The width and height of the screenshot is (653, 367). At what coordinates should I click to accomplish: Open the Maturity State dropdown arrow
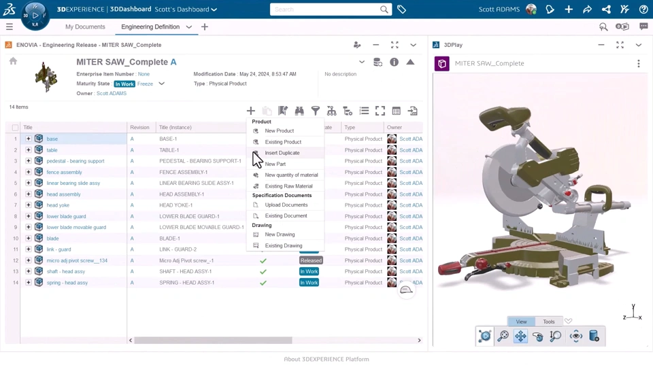pyautogui.click(x=162, y=84)
